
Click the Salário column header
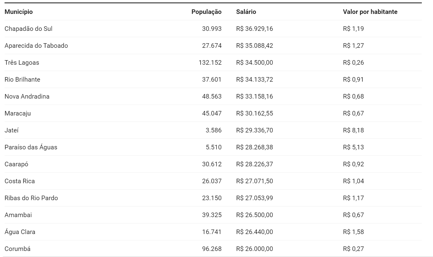tap(246, 12)
